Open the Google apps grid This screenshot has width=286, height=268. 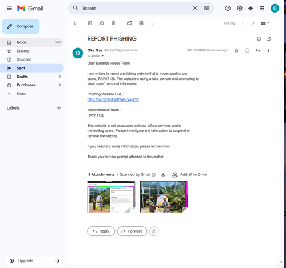[x=262, y=9]
